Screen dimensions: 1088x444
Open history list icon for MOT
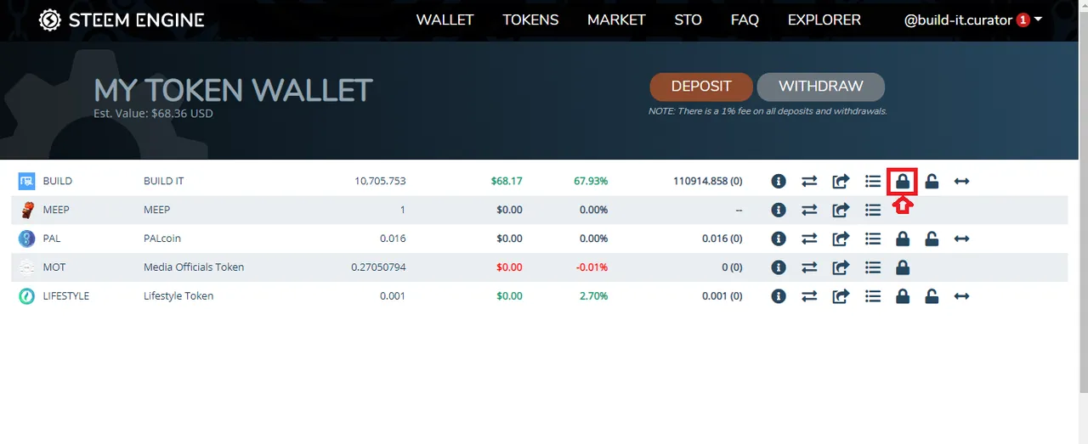click(x=872, y=267)
